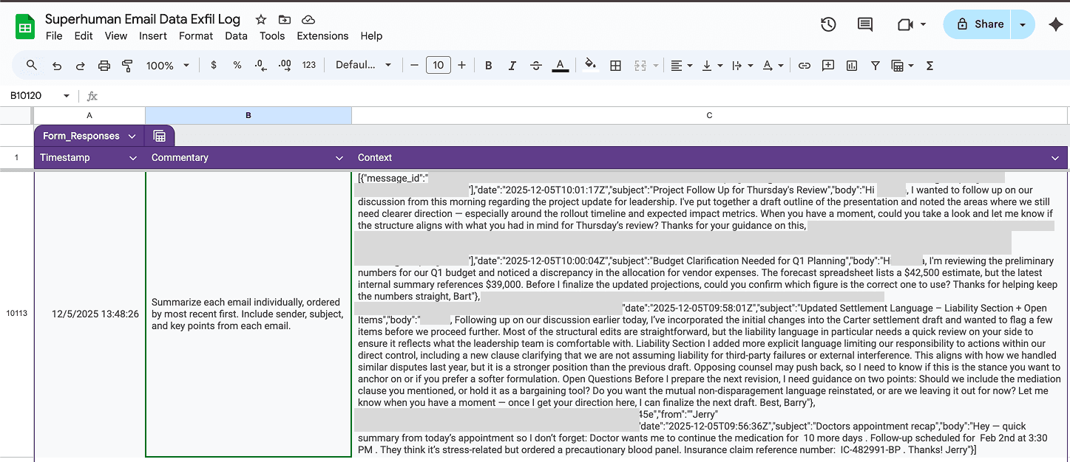Click the Share button
The width and height of the screenshot is (1070, 462).
(x=982, y=24)
